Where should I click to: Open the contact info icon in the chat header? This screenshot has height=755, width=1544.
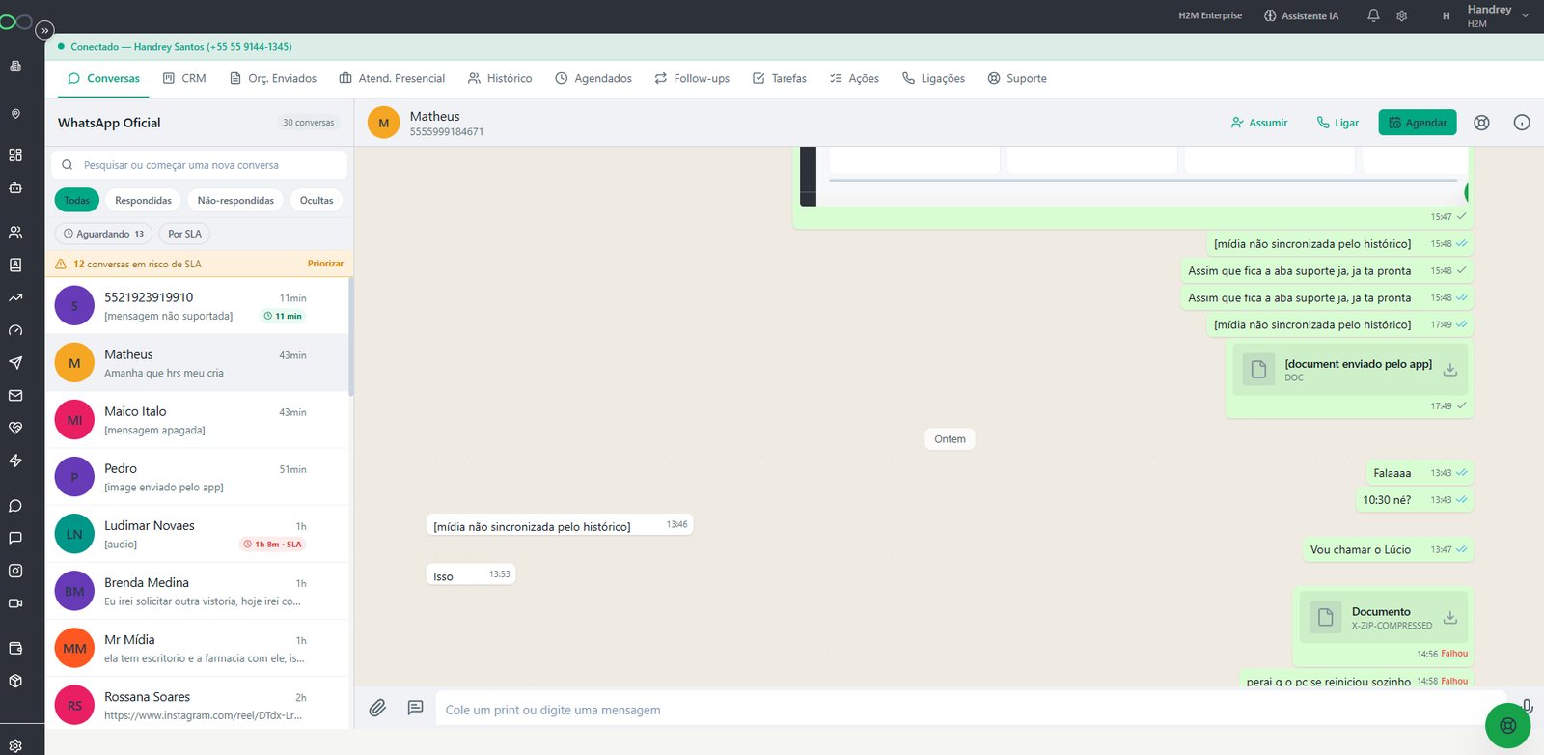1522,123
